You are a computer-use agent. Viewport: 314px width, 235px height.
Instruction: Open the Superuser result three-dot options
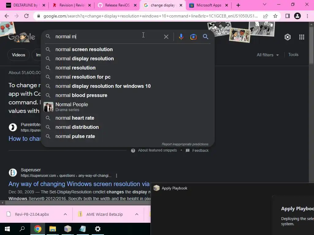point(116,176)
